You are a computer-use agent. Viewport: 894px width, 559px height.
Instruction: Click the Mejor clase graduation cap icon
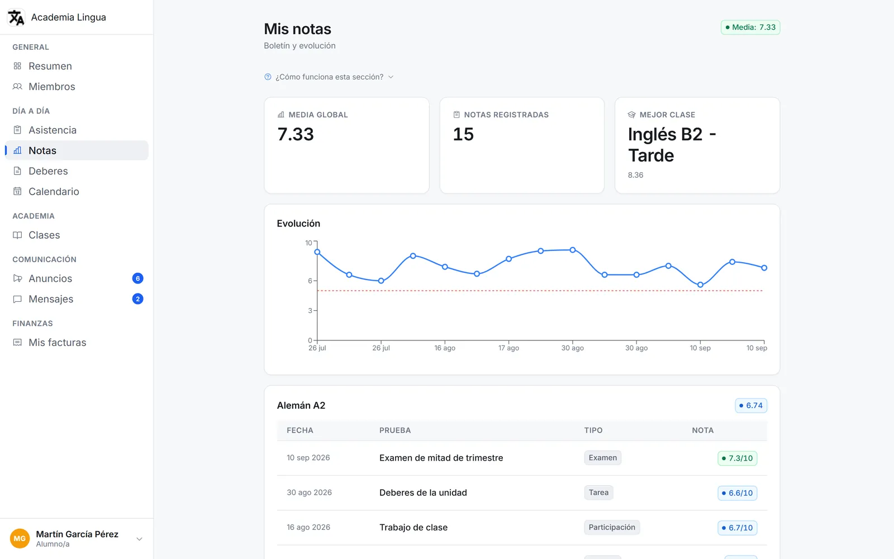click(632, 115)
